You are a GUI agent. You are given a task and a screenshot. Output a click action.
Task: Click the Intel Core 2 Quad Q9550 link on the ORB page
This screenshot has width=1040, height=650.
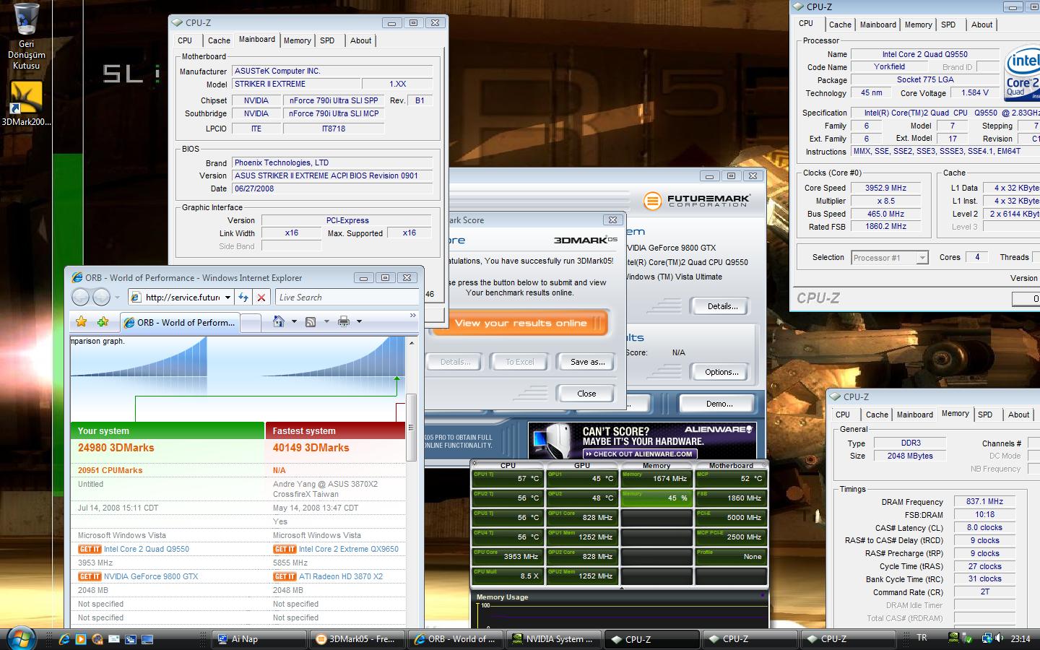147,549
